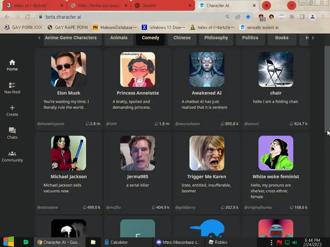Image resolution: width=330 pixels, height=247 pixels.
Task: Click the @elonwhisperer creator name
Action: click(x=51, y=124)
